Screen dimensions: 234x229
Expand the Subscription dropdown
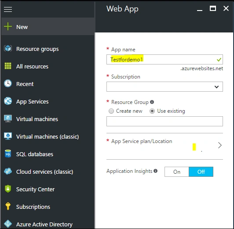click(x=165, y=86)
